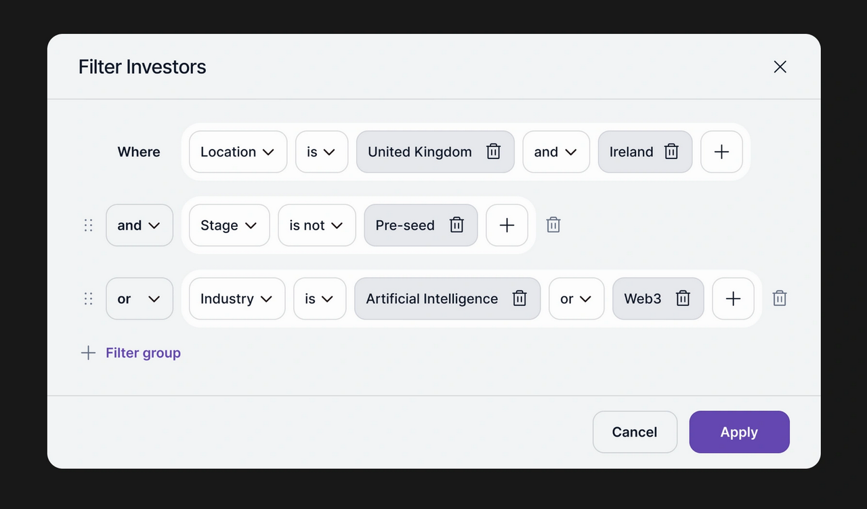Image resolution: width=867 pixels, height=509 pixels.
Task: Delete the Artificial Intelligence industry value
Action: tap(520, 298)
